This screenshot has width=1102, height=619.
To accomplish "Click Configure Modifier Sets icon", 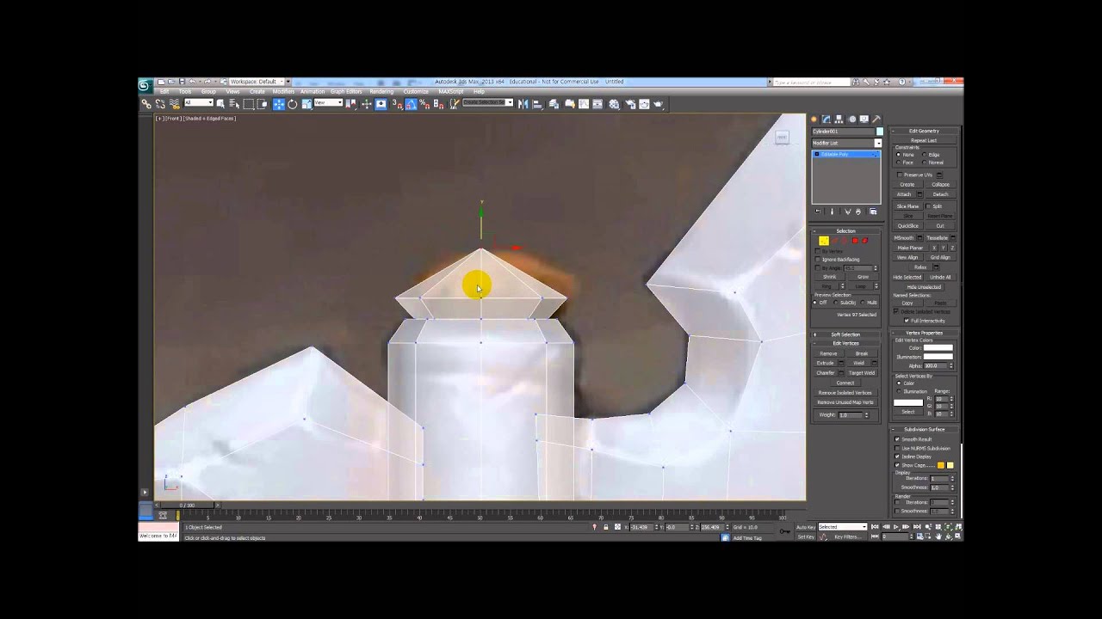I will point(873,211).
